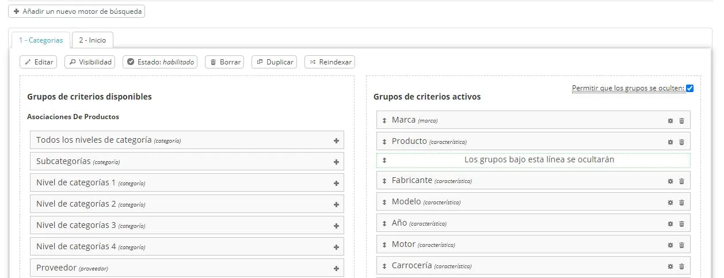Click the 'Nivel de categorías 2' label text
The height and width of the screenshot is (278, 724).
coord(76,204)
